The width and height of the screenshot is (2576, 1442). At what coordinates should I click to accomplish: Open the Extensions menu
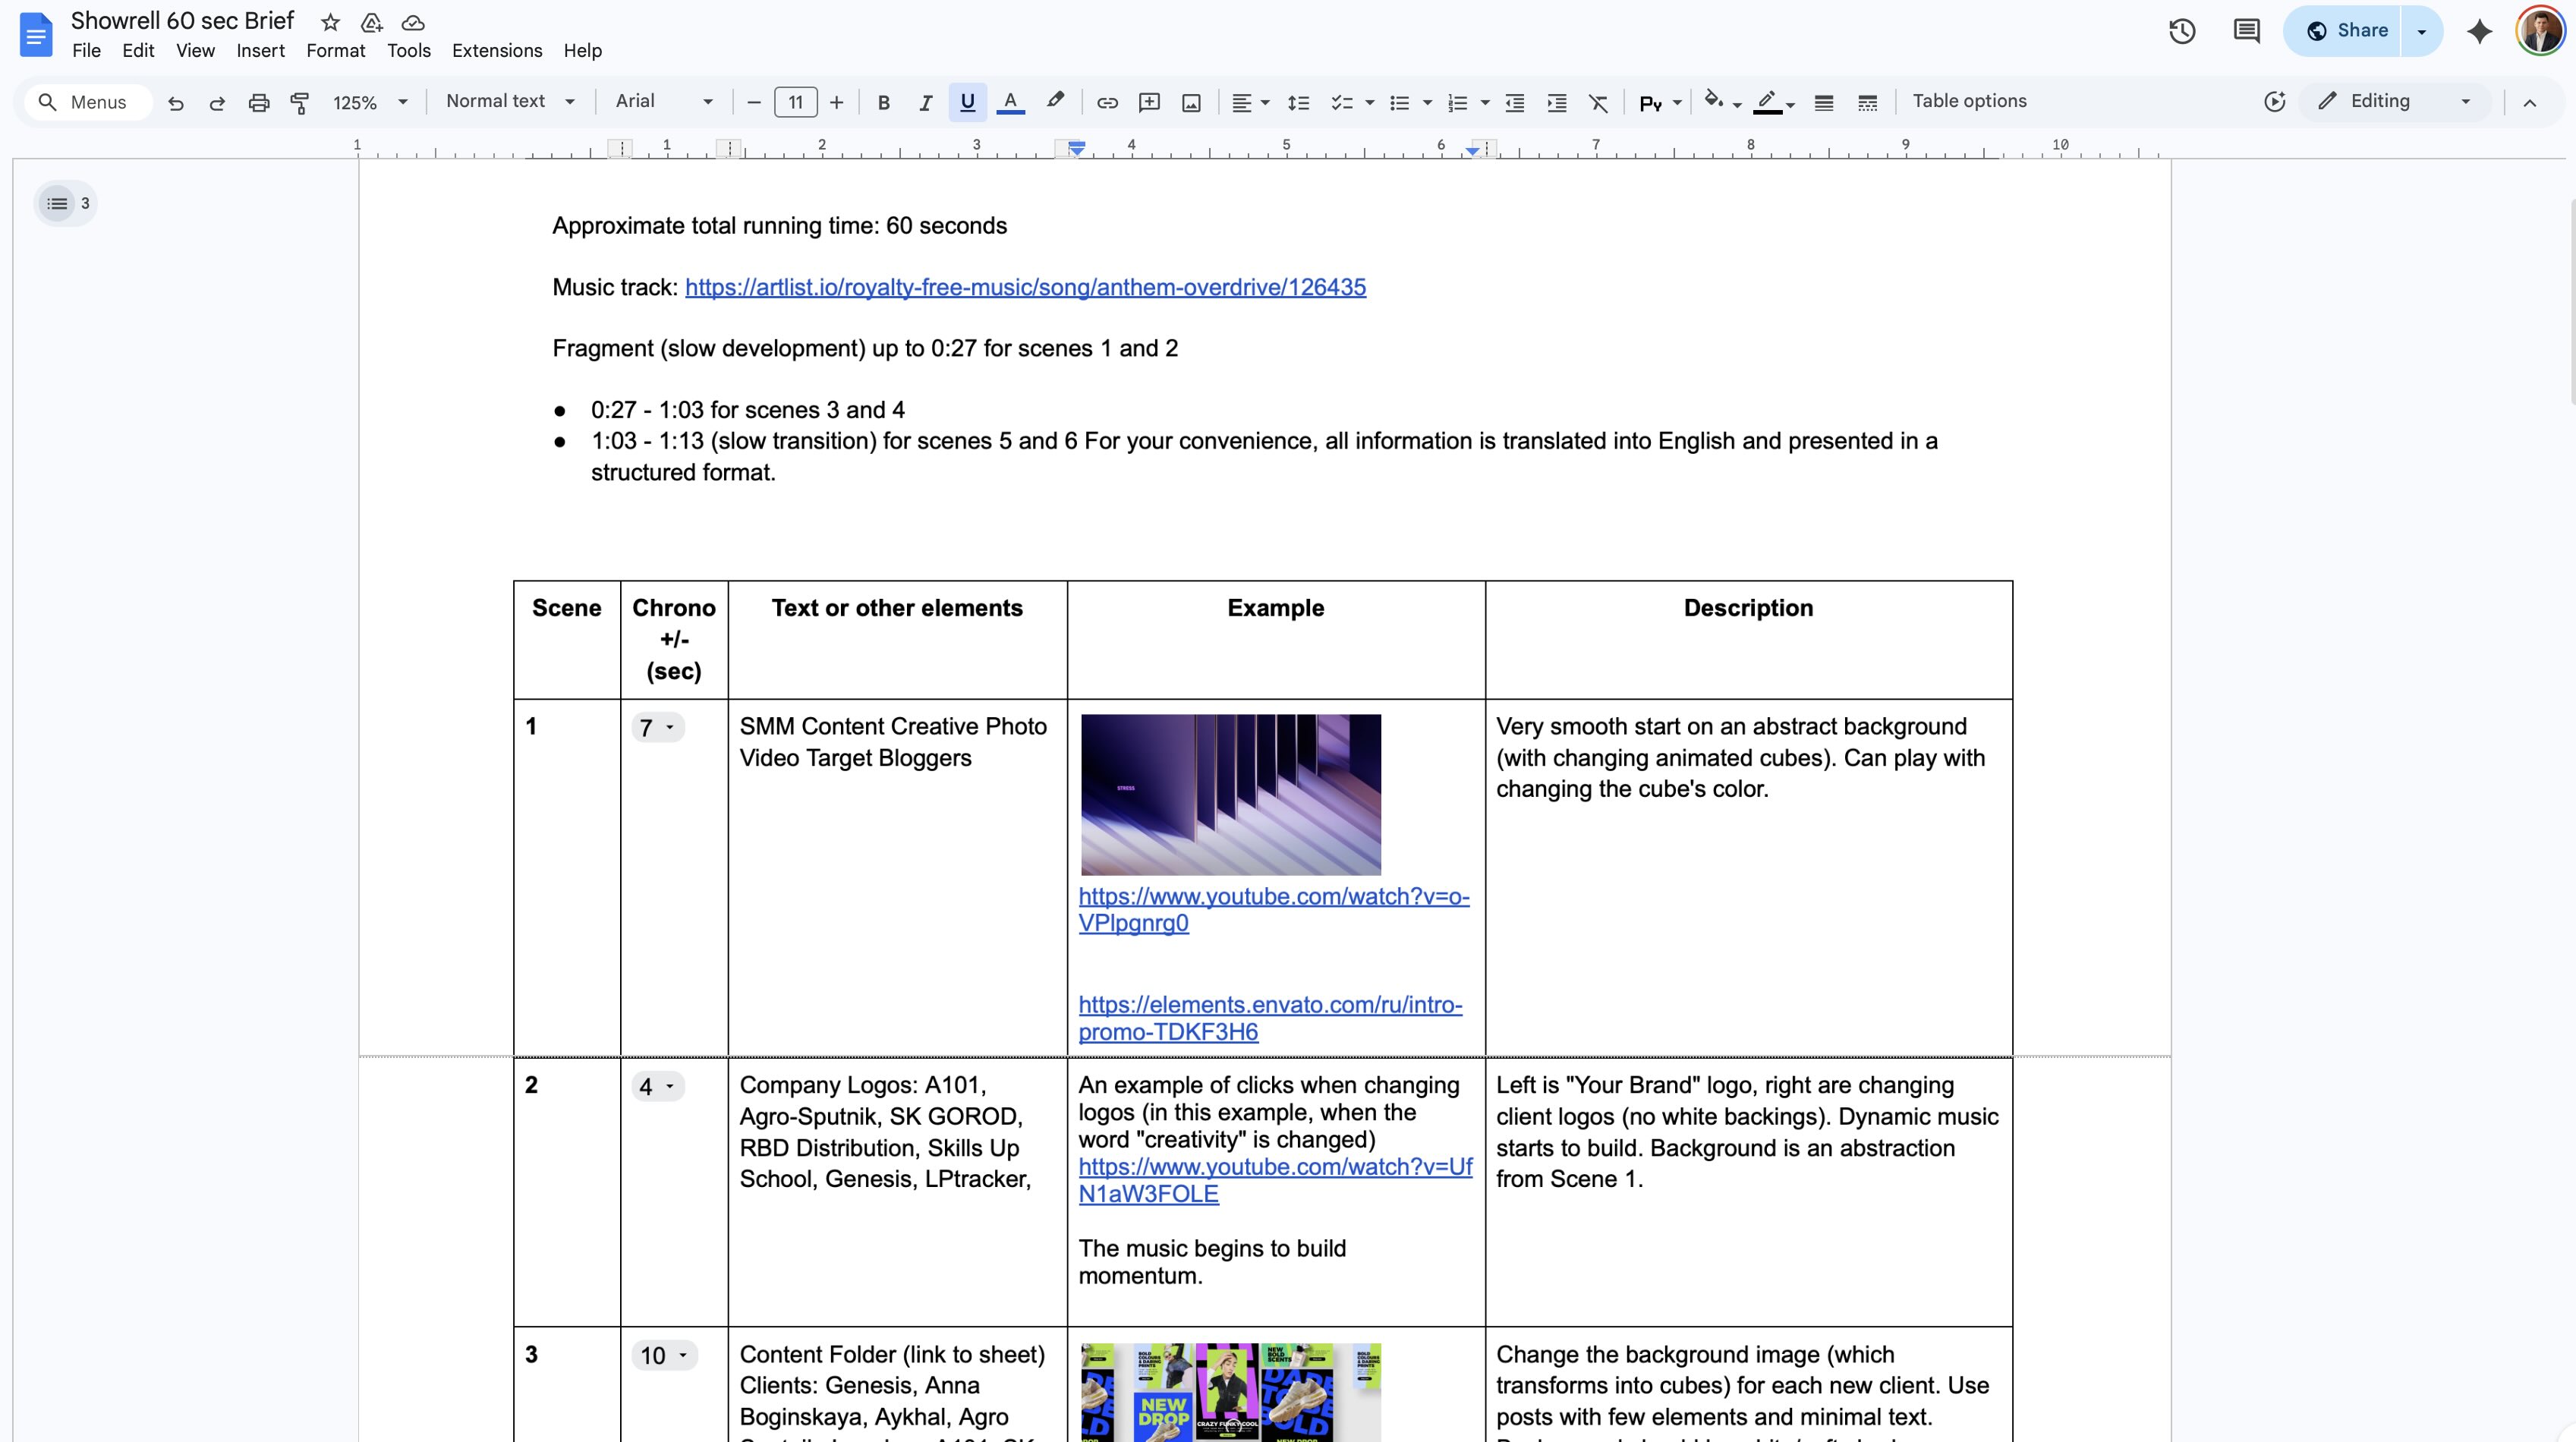tap(496, 50)
